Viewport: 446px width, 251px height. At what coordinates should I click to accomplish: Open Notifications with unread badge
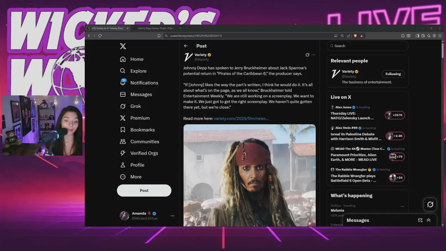[x=139, y=83]
